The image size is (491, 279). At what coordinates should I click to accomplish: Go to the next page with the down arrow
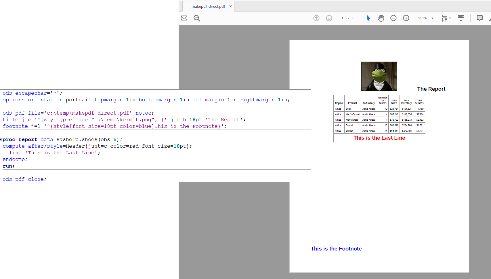pyautogui.click(x=329, y=18)
